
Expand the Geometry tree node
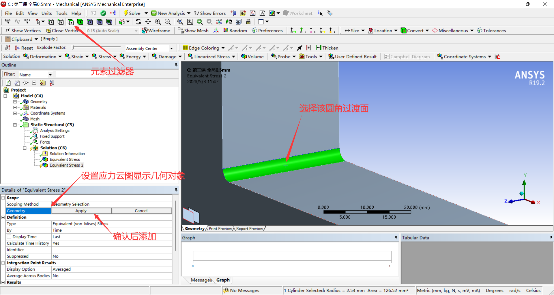(15, 102)
